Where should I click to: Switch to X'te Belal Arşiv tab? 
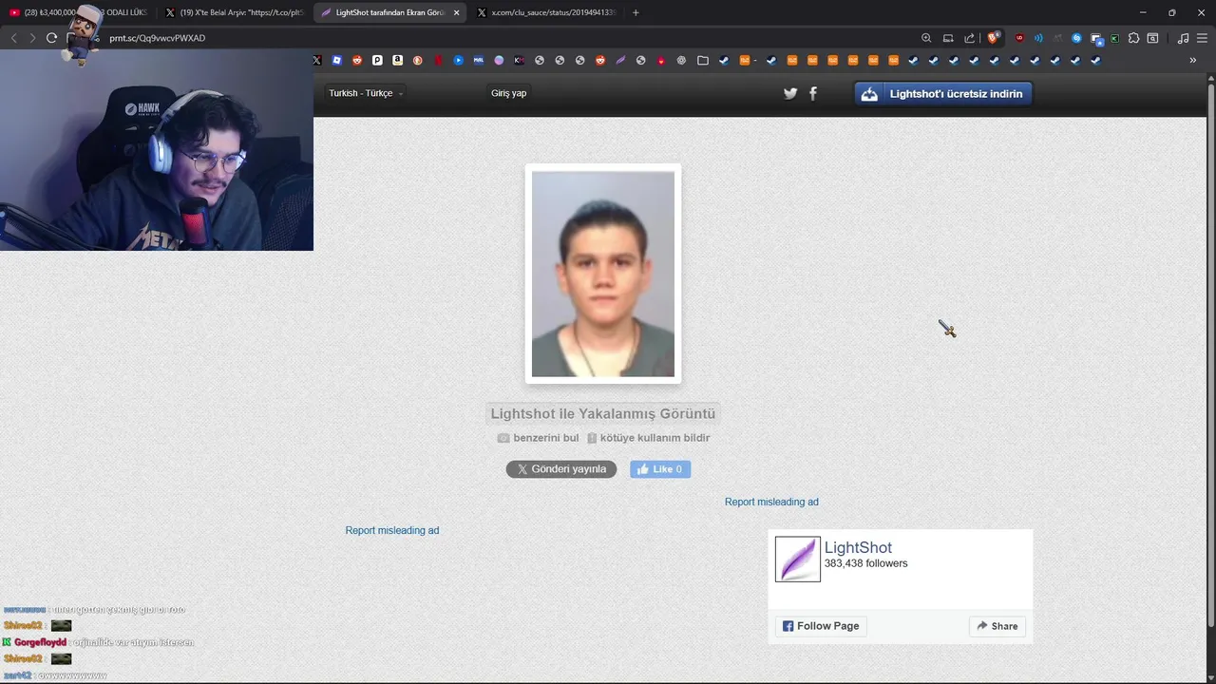pos(234,12)
